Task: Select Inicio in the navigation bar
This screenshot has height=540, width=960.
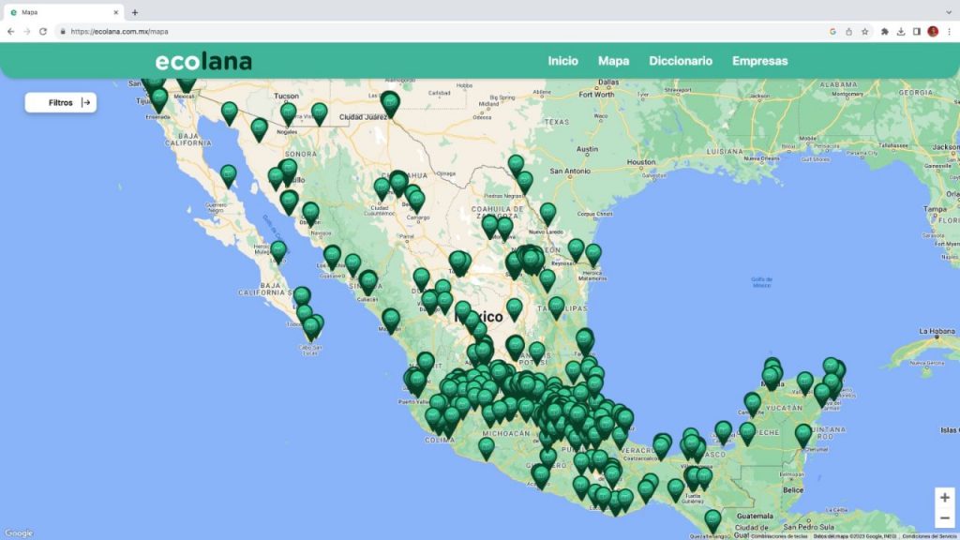Action: (x=562, y=60)
